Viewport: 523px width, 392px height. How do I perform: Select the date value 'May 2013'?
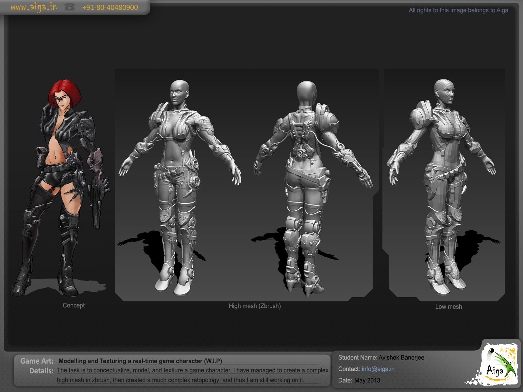pyautogui.click(x=367, y=380)
